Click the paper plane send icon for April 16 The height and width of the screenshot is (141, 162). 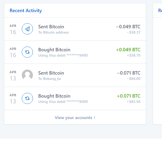click(x=27, y=29)
